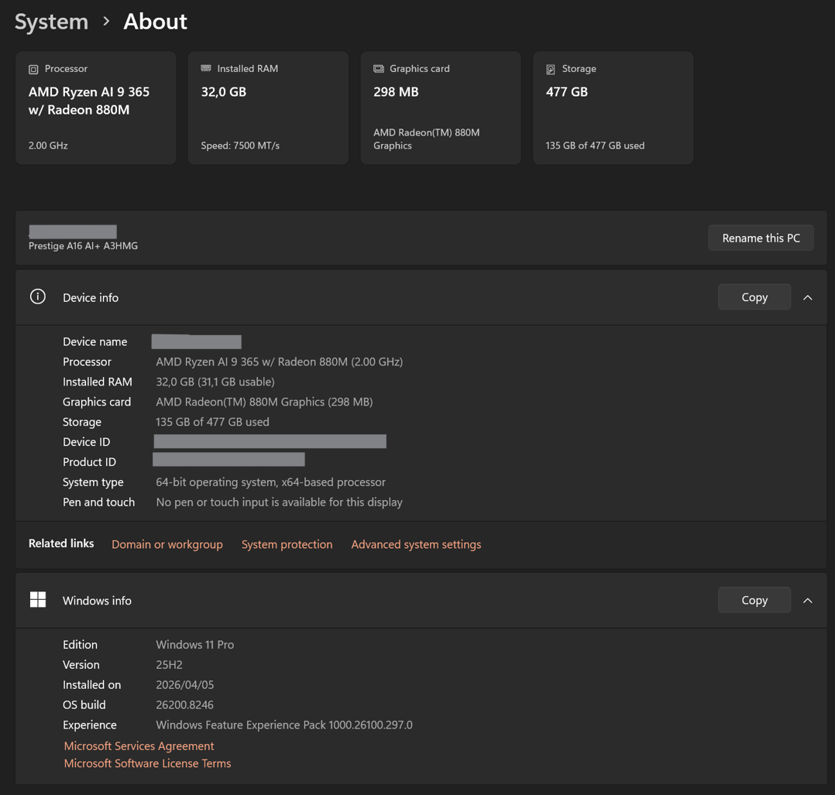Copy the Windows info details
835x795 pixels.
coord(754,600)
